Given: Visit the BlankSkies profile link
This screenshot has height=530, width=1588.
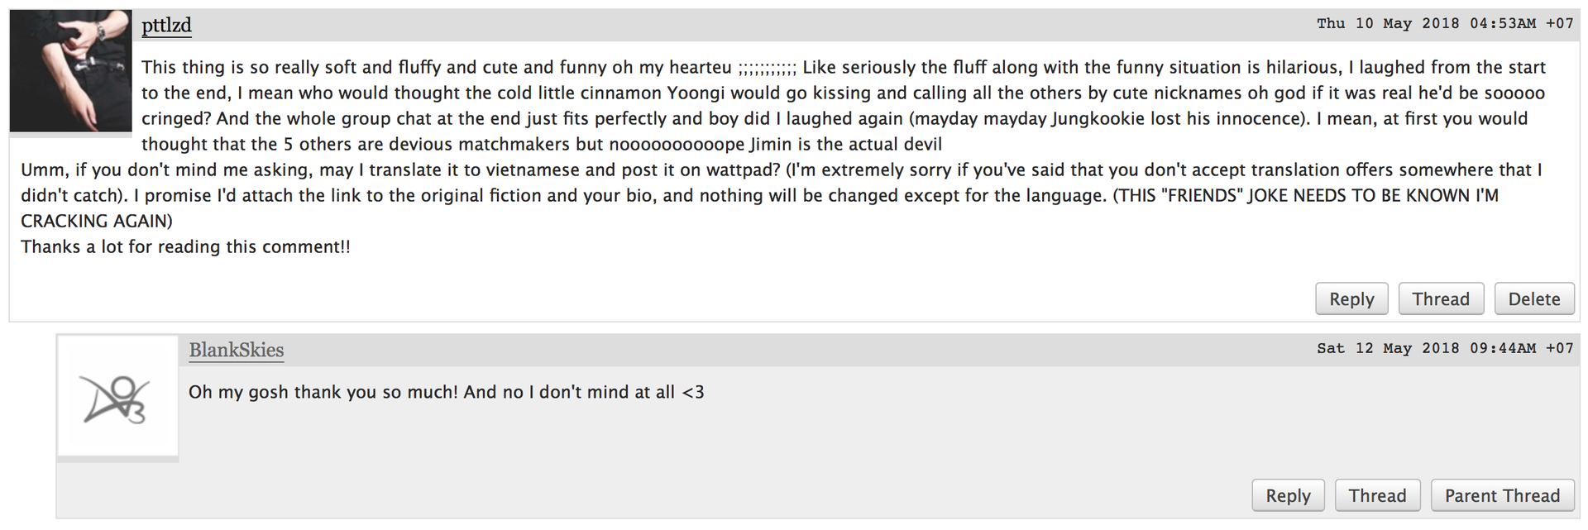Looking at the screenshot, I should point(236,351).
